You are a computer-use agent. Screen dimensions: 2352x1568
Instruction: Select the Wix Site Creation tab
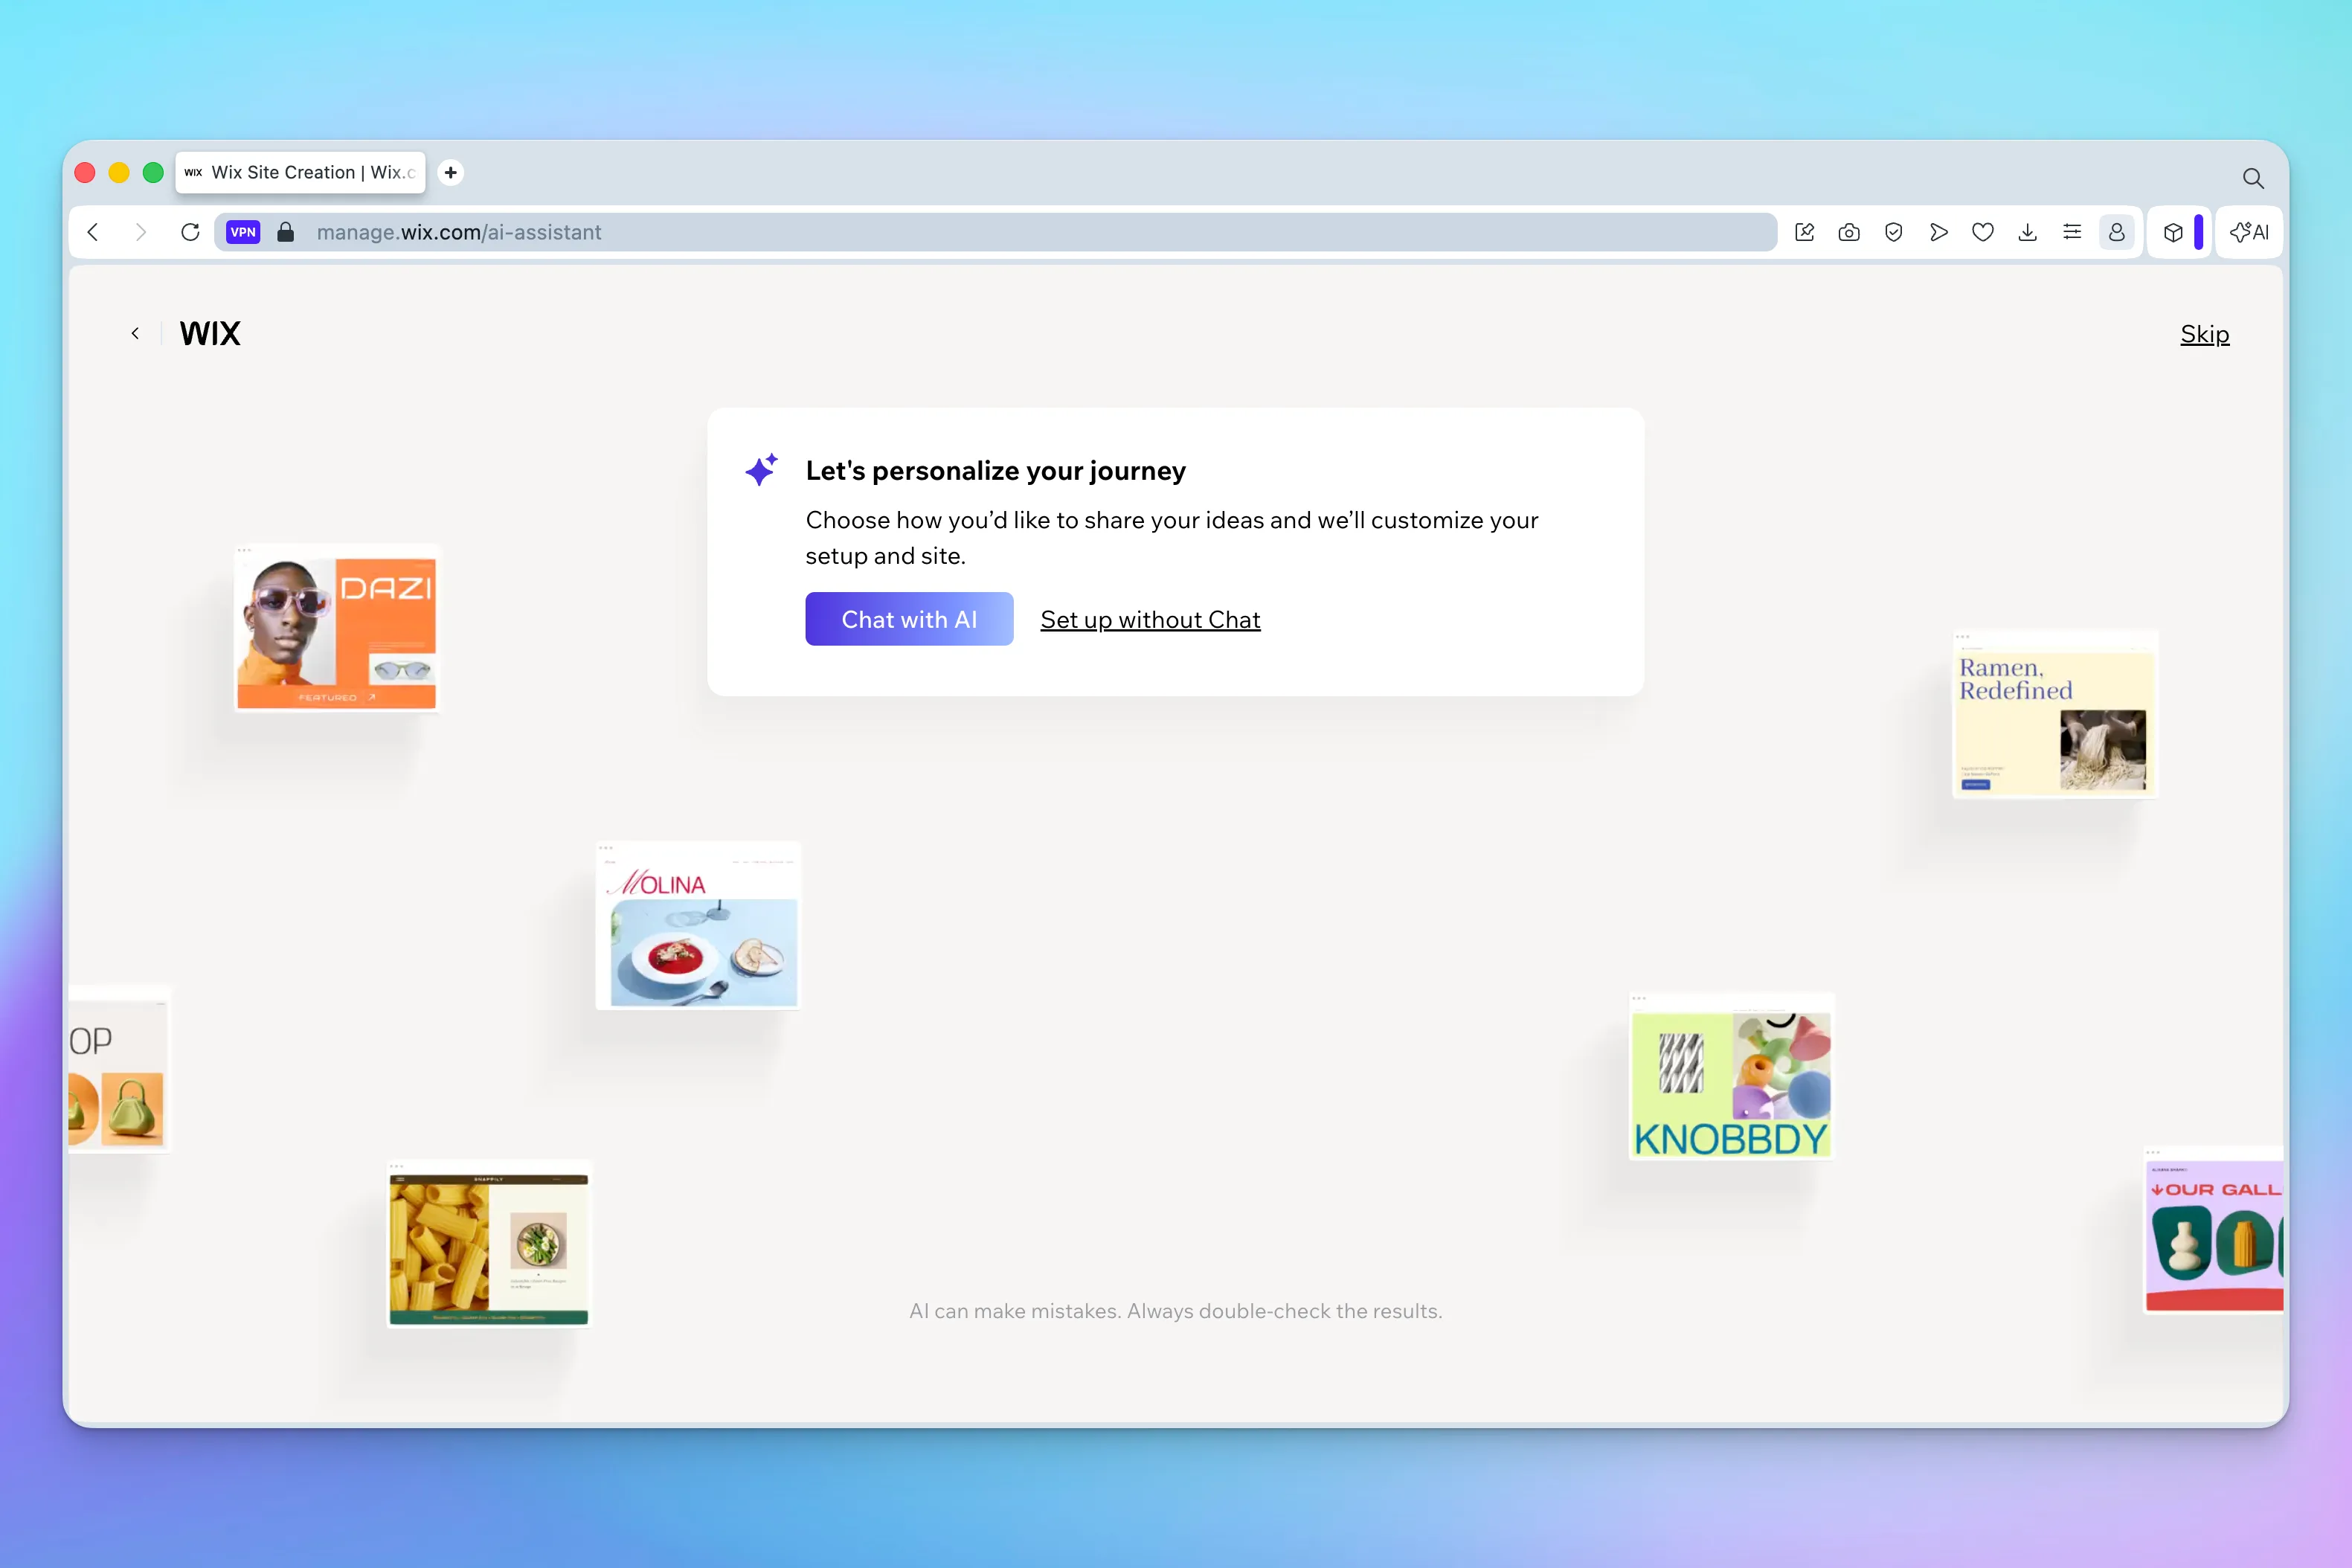(301, 172)
